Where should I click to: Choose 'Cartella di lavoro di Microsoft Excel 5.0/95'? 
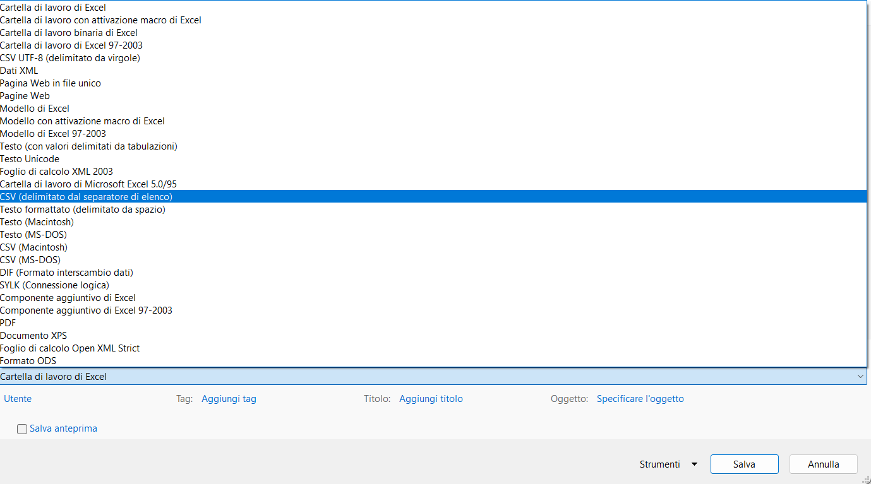[433, 184]
